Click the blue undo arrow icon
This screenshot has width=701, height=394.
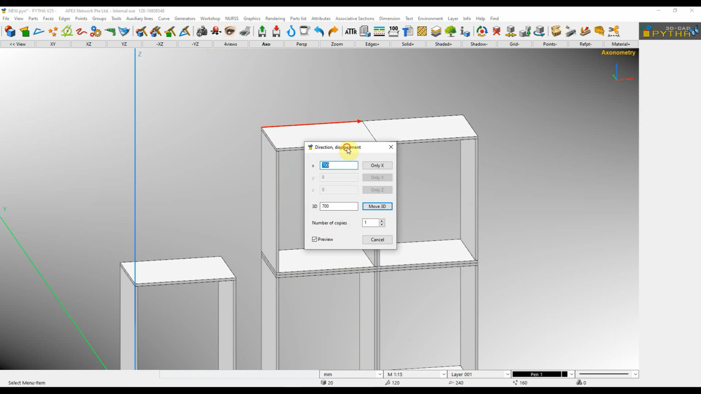pos(319,32)
